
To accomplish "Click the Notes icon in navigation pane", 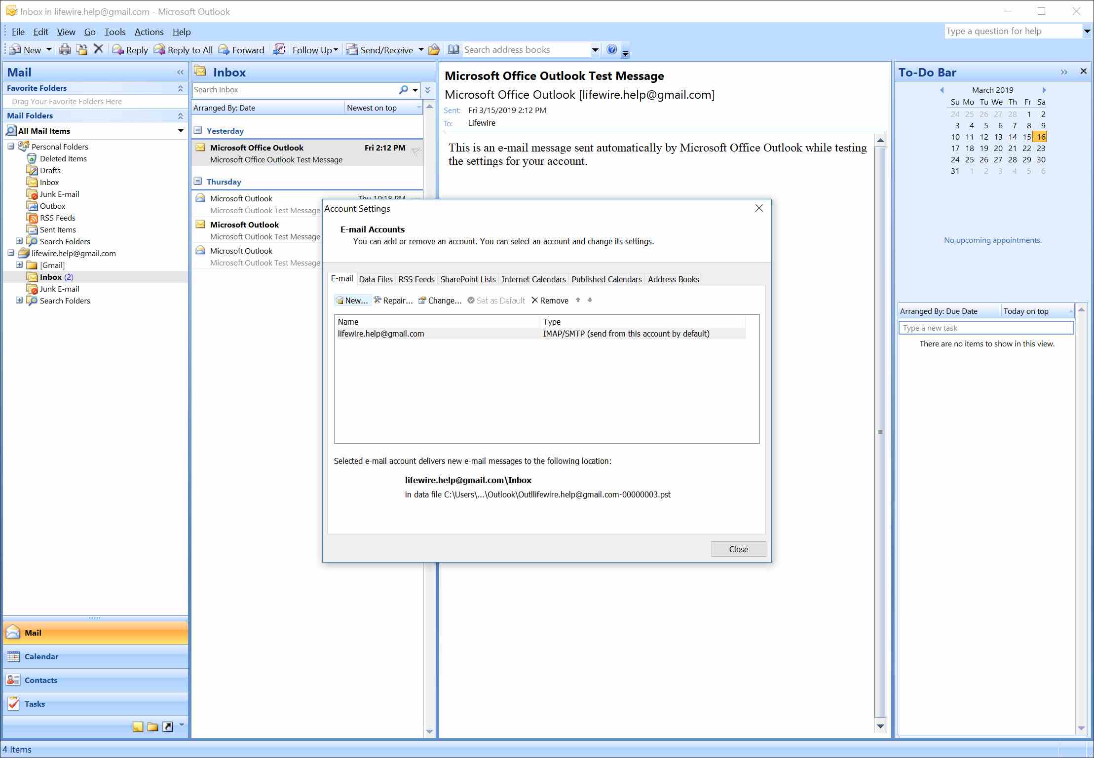I will (x=138, y=726).
